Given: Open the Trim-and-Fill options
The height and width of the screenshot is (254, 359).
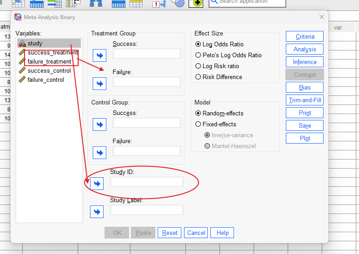Looking at the screenshot, I should pos(304,100).
